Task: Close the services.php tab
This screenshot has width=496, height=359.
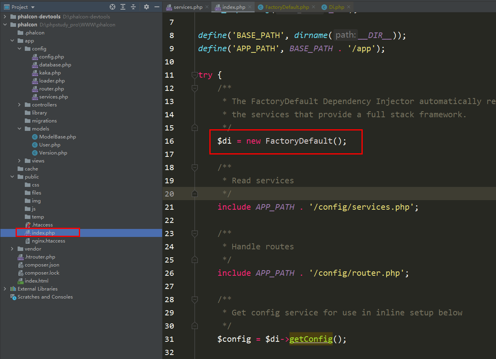Action: 207,7
